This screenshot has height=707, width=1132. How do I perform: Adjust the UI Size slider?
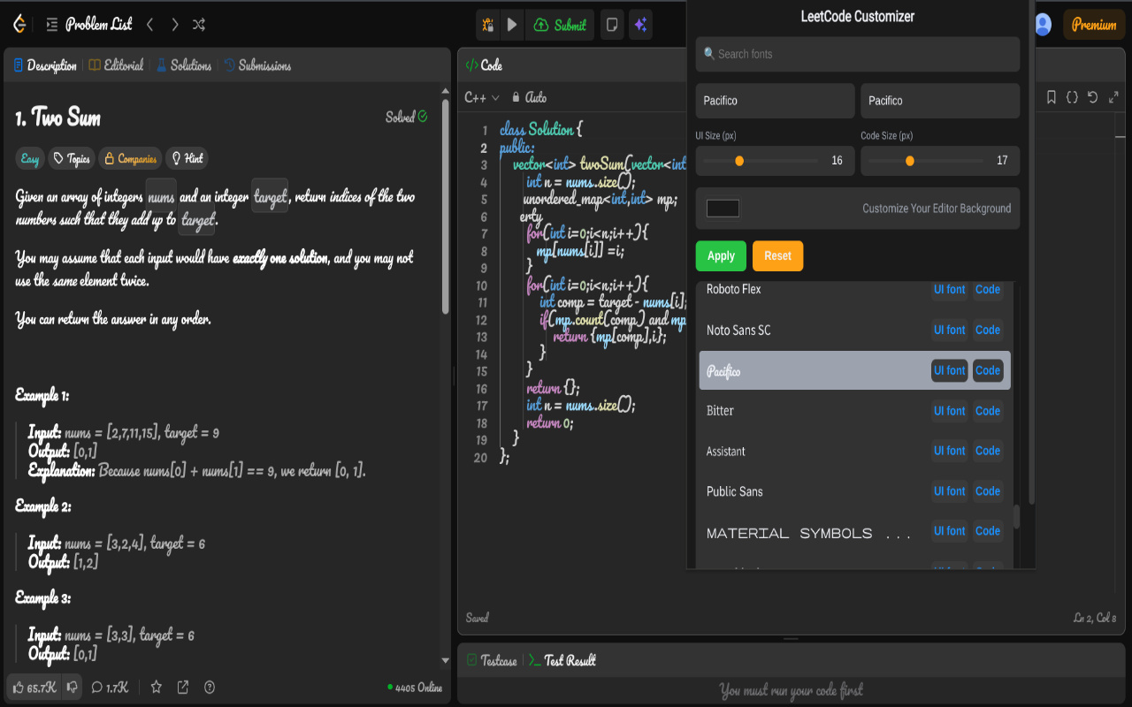click(758, 161)
